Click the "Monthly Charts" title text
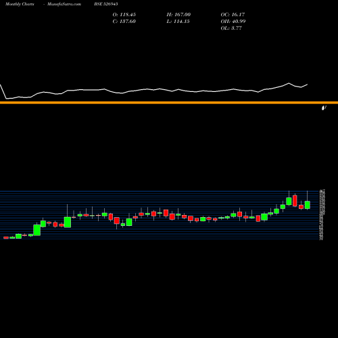338x338 pixels. coord(20,4)
